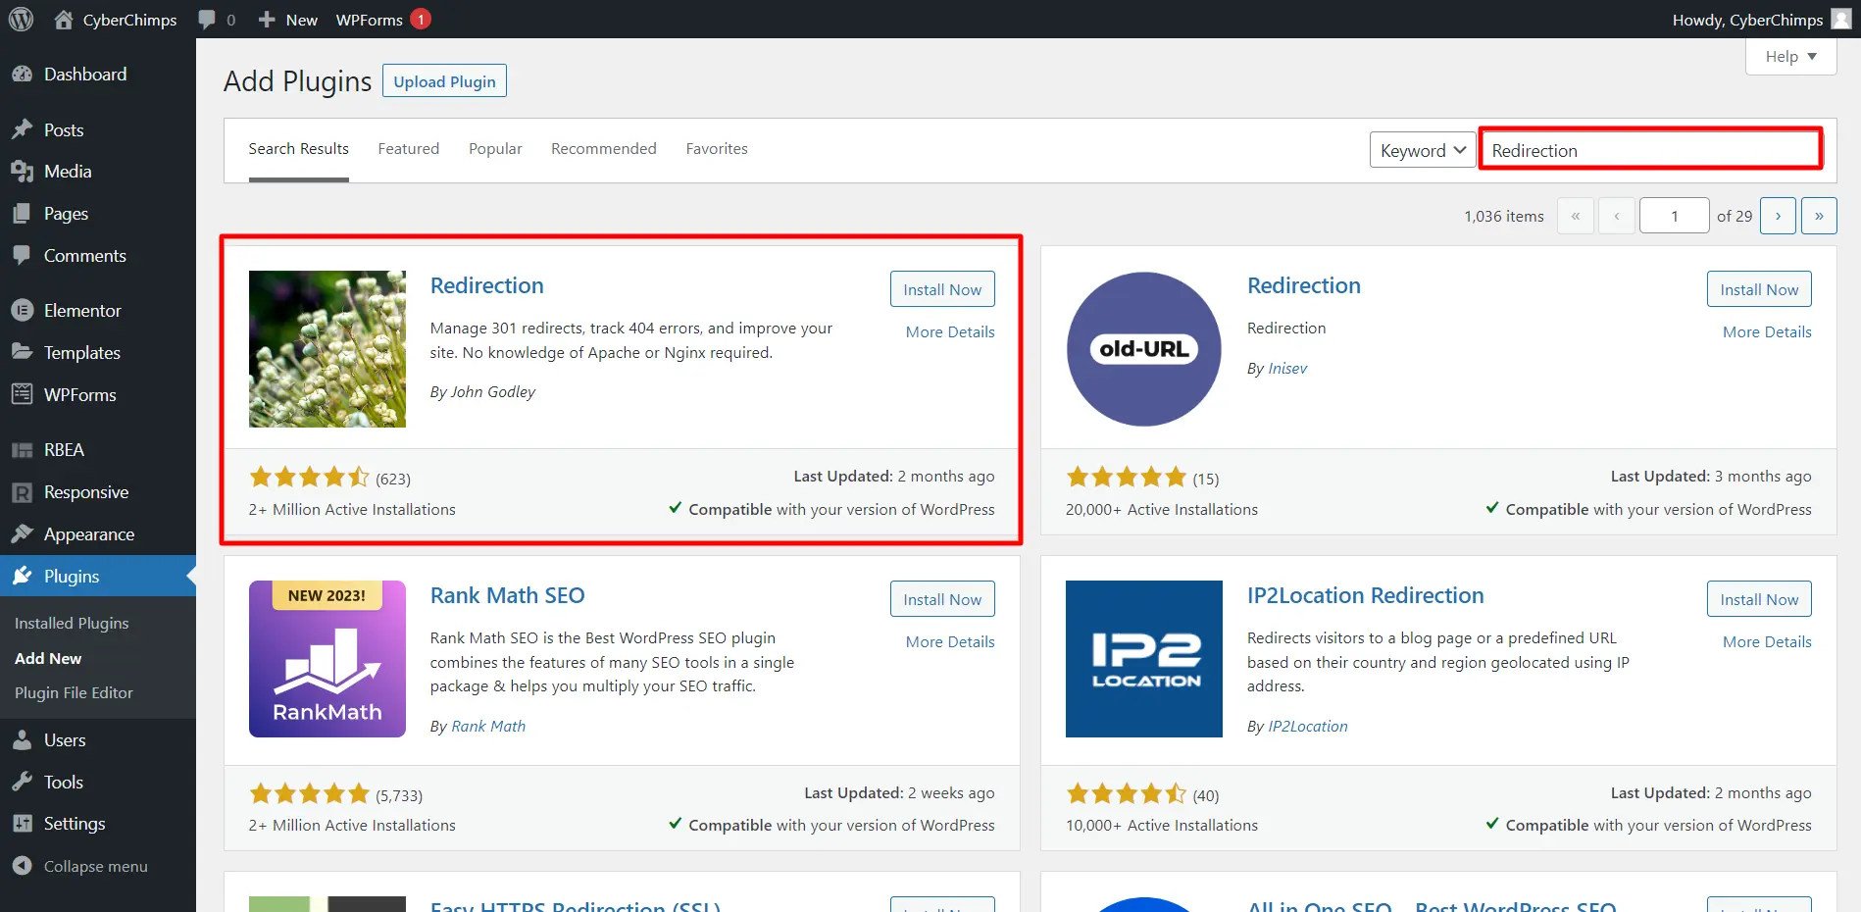The height and width of the screenshot is (912, 1861).
Task: Click the Easy HTTPS Redirection (SSL) title
Action: pos(576,906)
